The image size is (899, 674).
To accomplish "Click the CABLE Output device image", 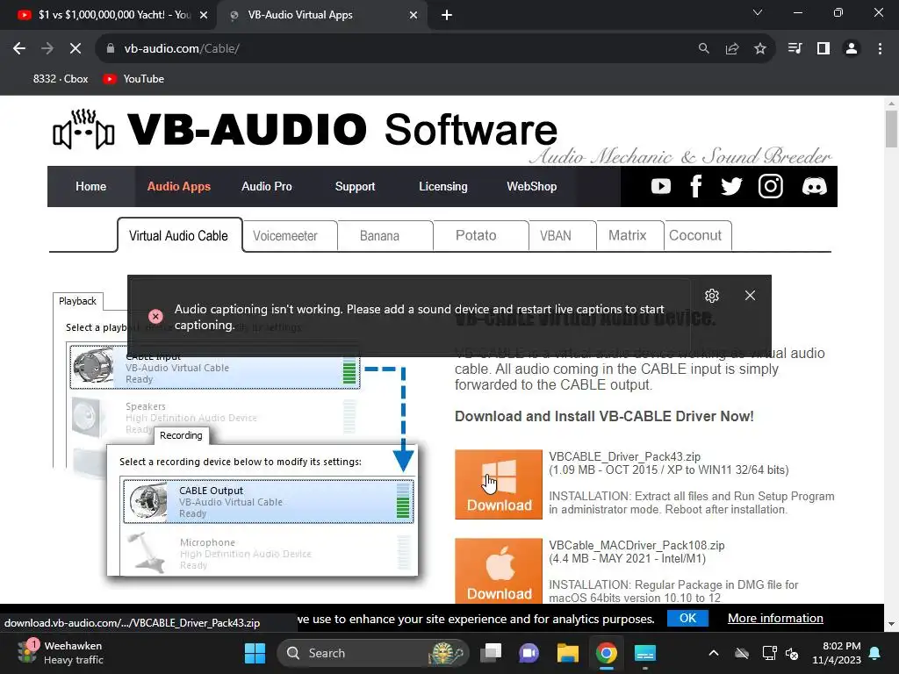I will point(147,501).
